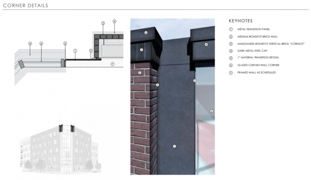Click the "Keynotes" heading
This screenshot has height=180, width=311.
(x=241, y=21)
